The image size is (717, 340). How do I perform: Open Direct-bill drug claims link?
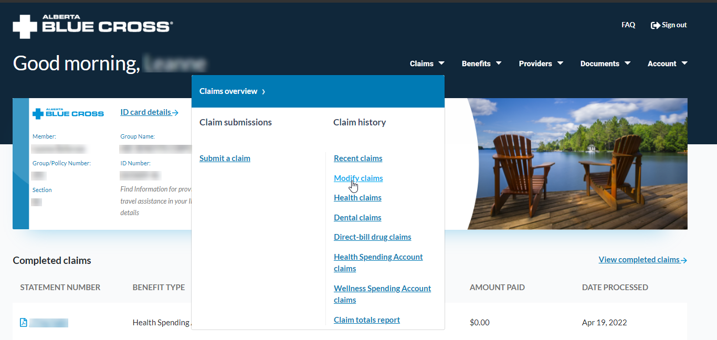(x=373, y=237)
